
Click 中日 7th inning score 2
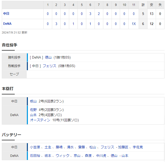point(99,14)
